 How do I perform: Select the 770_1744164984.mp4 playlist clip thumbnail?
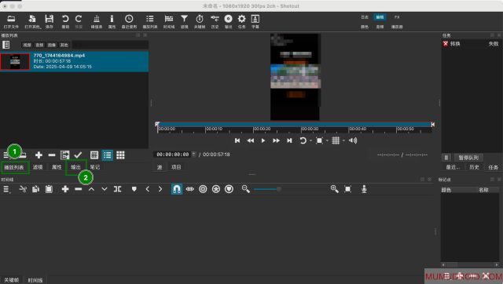[x=15, y=61]
